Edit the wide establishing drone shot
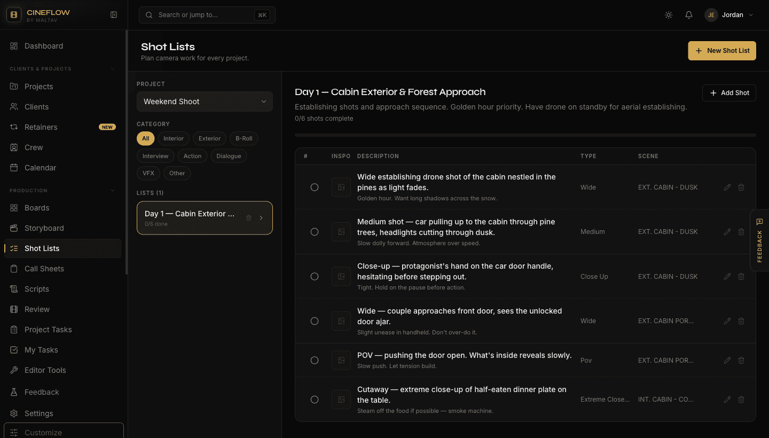Viewport: 769px width, 438px height. [727, 187]
